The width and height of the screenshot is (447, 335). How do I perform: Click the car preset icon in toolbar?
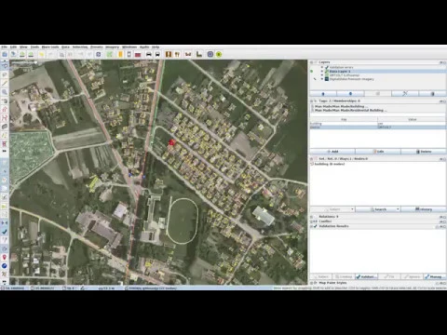[149, 54]
